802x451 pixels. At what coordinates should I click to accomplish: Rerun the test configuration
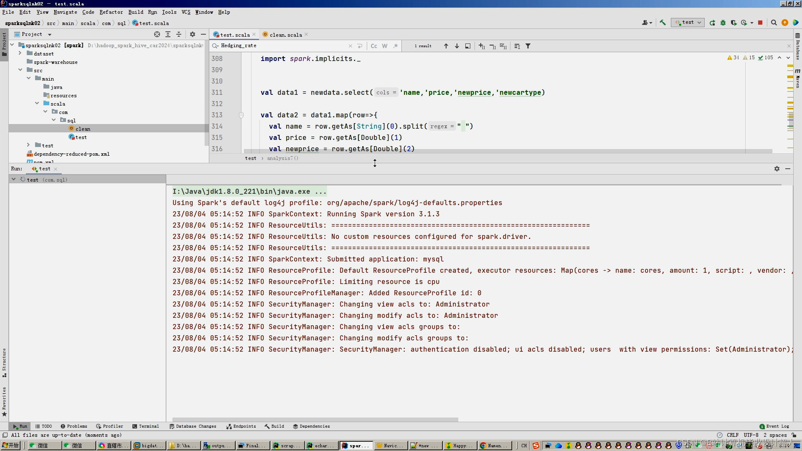(712, 23)
